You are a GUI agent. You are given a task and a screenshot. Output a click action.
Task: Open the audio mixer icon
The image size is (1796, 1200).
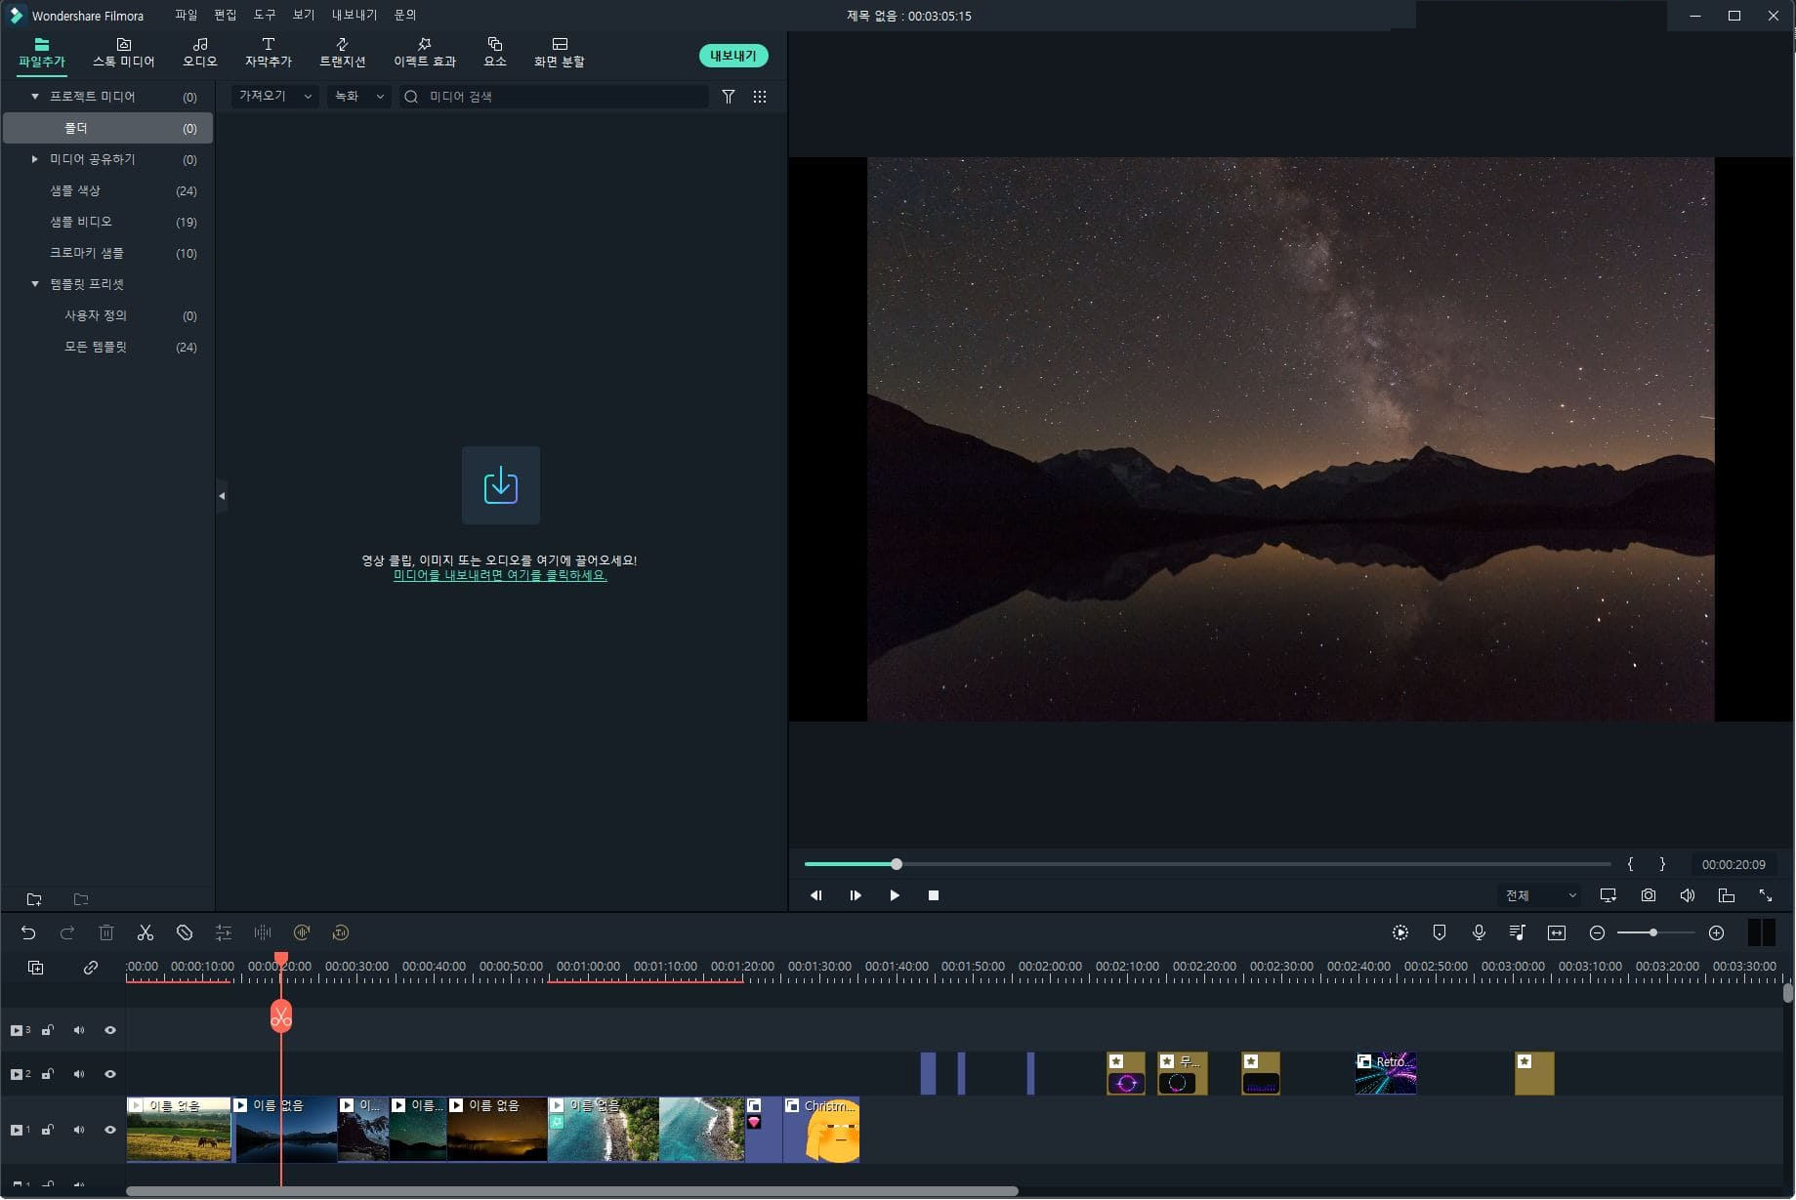click(x=1518, y=932)
